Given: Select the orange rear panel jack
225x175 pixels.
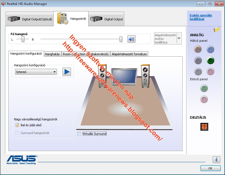Looking at the screenshot, I should coord(198,49).
